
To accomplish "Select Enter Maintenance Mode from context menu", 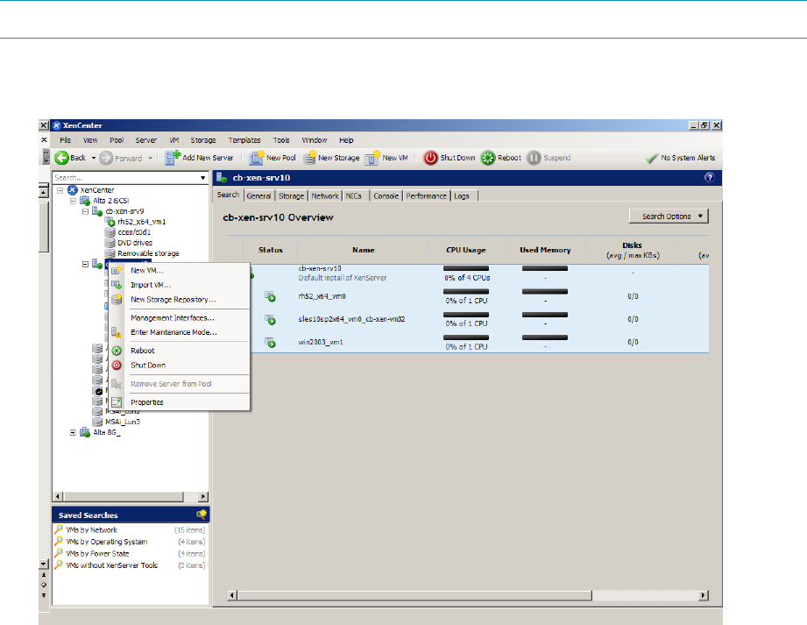I will click(174, 332).
